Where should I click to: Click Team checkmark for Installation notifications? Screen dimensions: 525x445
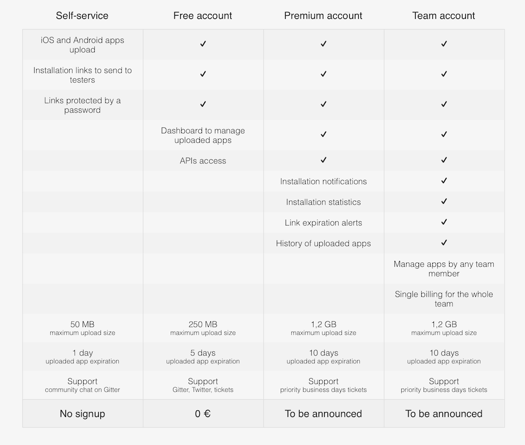pos(444,181)
